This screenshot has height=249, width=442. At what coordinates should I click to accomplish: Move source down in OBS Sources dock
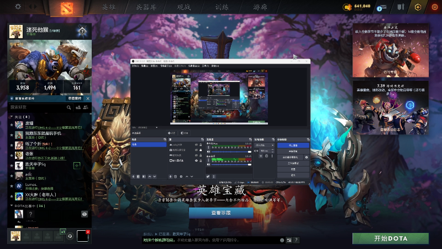click(x=192, y=177)
